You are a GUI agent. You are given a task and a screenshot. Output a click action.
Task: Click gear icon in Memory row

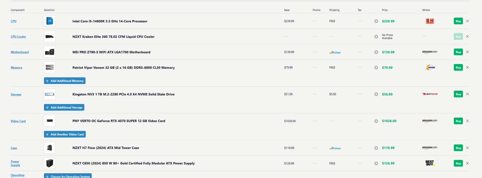pyautogui.click(x=376, y=67)
